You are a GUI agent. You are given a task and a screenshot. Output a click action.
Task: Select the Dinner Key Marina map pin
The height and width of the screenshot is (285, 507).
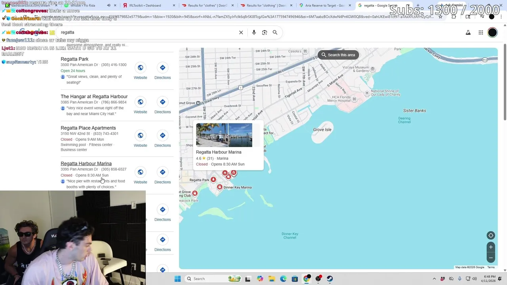coord(220,187)
